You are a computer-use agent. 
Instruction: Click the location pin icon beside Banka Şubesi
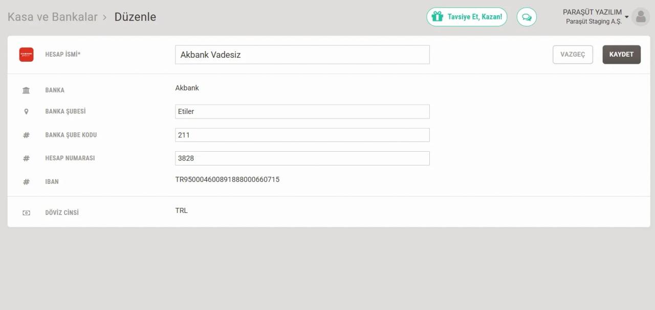(26, 111)
